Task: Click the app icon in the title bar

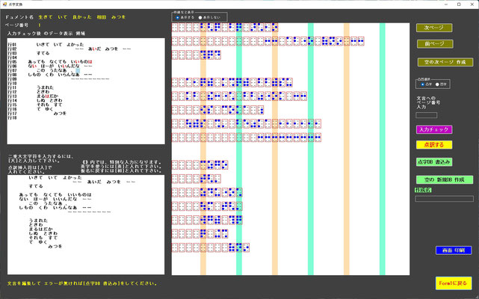Action: (4, 4)
